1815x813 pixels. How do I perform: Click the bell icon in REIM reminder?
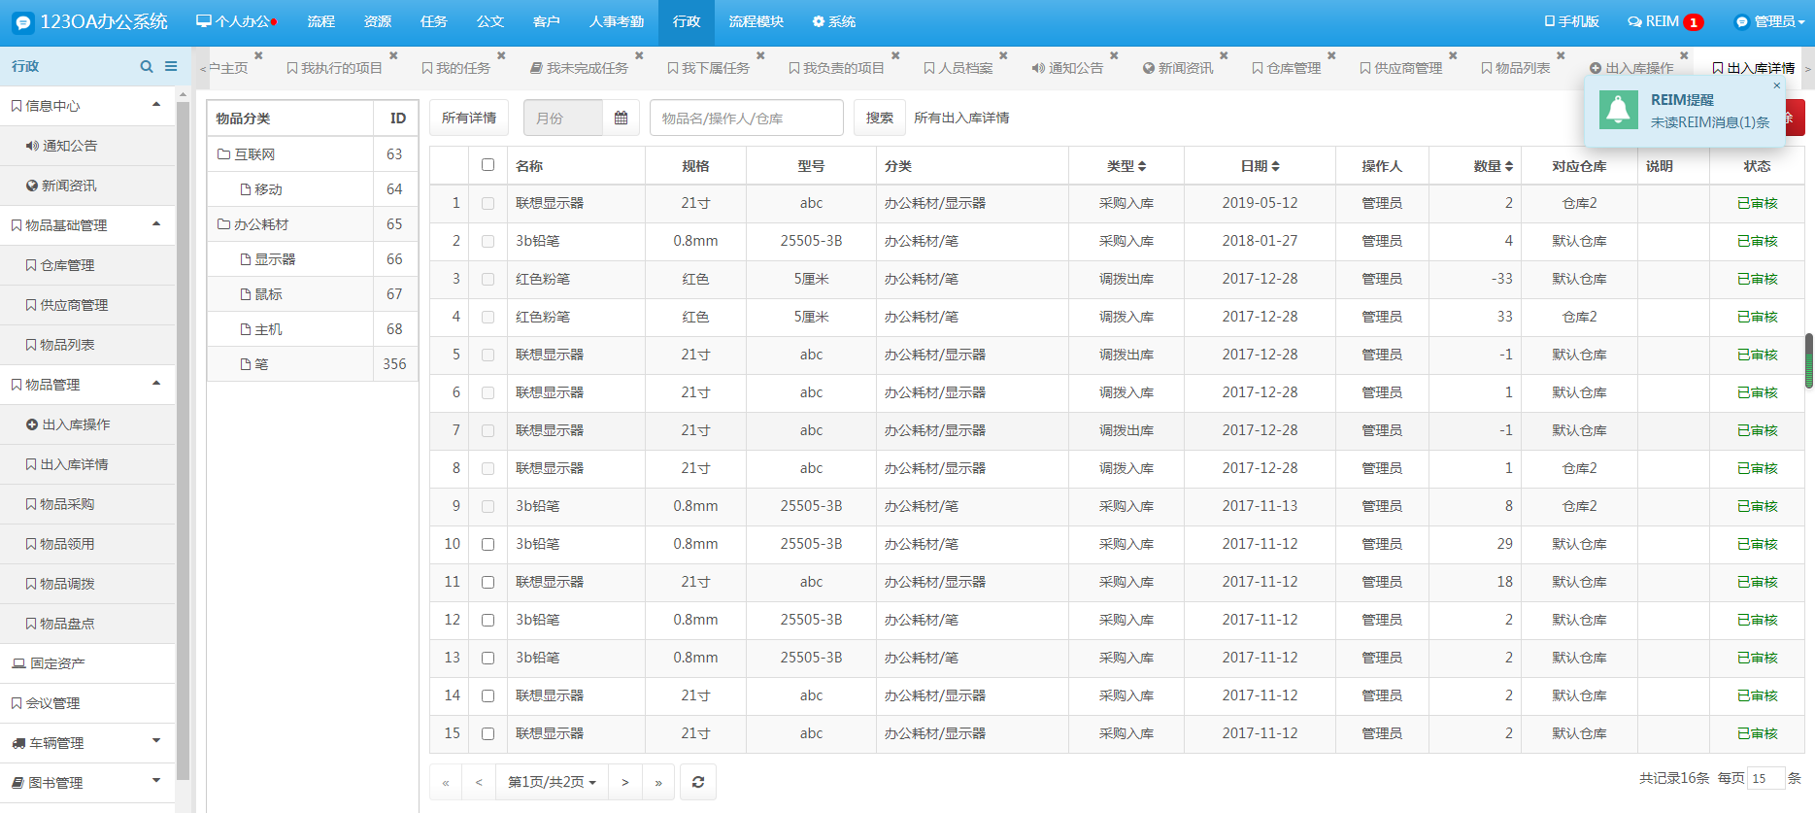click(x=1618, y=111)
